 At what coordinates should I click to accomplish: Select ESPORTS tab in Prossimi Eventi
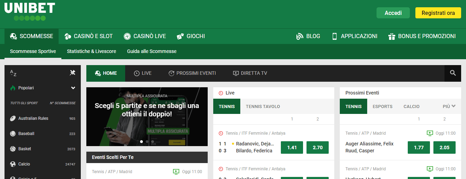pyautogui.click(x=382, y=106)
